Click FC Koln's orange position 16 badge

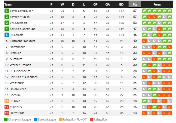click(7, 101)
